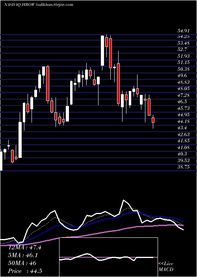197x277 pixels.
Task: Click the '50MA : 46' indicator readout
Action: click(22, 263)
